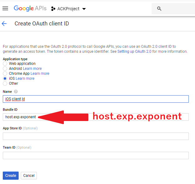Click the Bundle ID input field
This screenshot has width=195, height=184.
click(96, 117)
